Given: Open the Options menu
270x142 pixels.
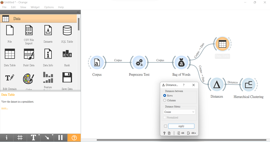Looking at the screenshot, I should (49, 7).
